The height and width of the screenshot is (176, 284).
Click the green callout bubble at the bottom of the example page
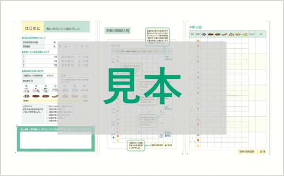pos(136,145)
